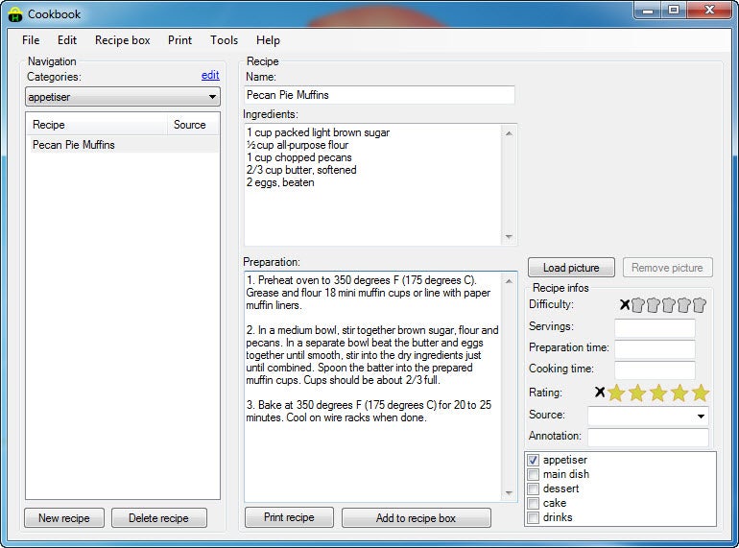
Task: Click the Delete recipe button
Action: coord(158,518)
